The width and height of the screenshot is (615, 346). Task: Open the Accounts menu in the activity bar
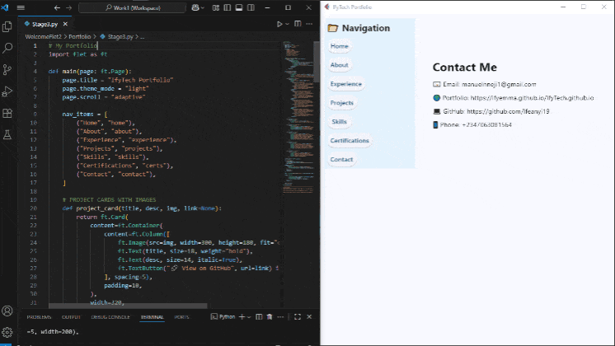tap(7, 311)
